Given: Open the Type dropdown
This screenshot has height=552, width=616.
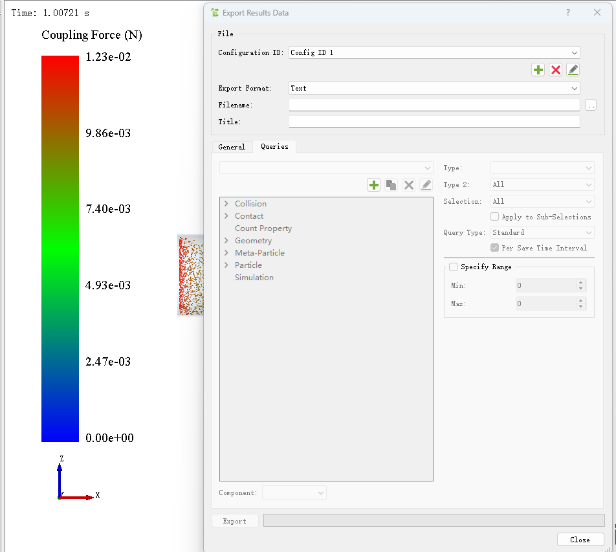Looking at the screenshot, I should pos(542,168).
